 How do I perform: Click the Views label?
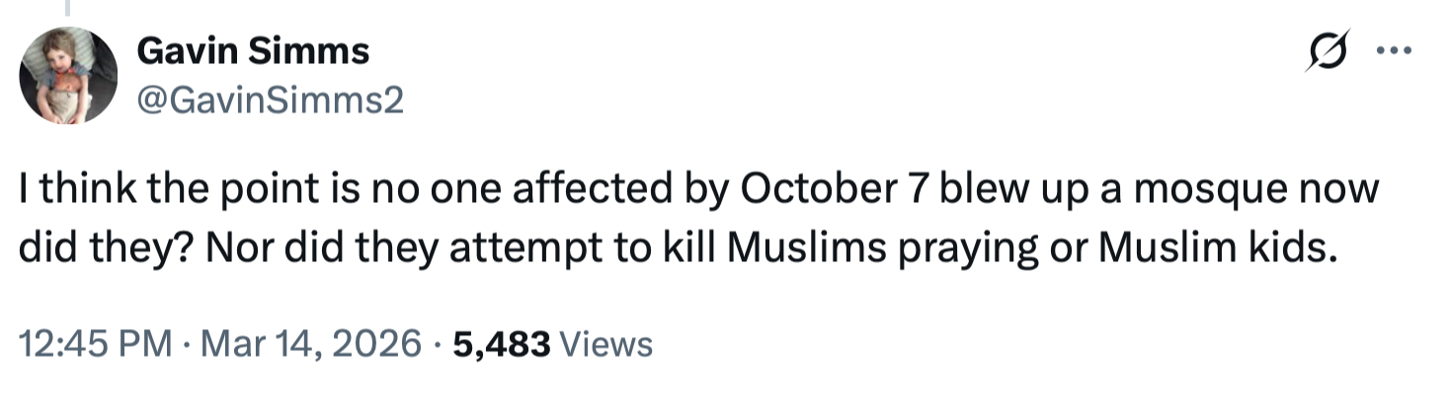(x=605, y=344)
